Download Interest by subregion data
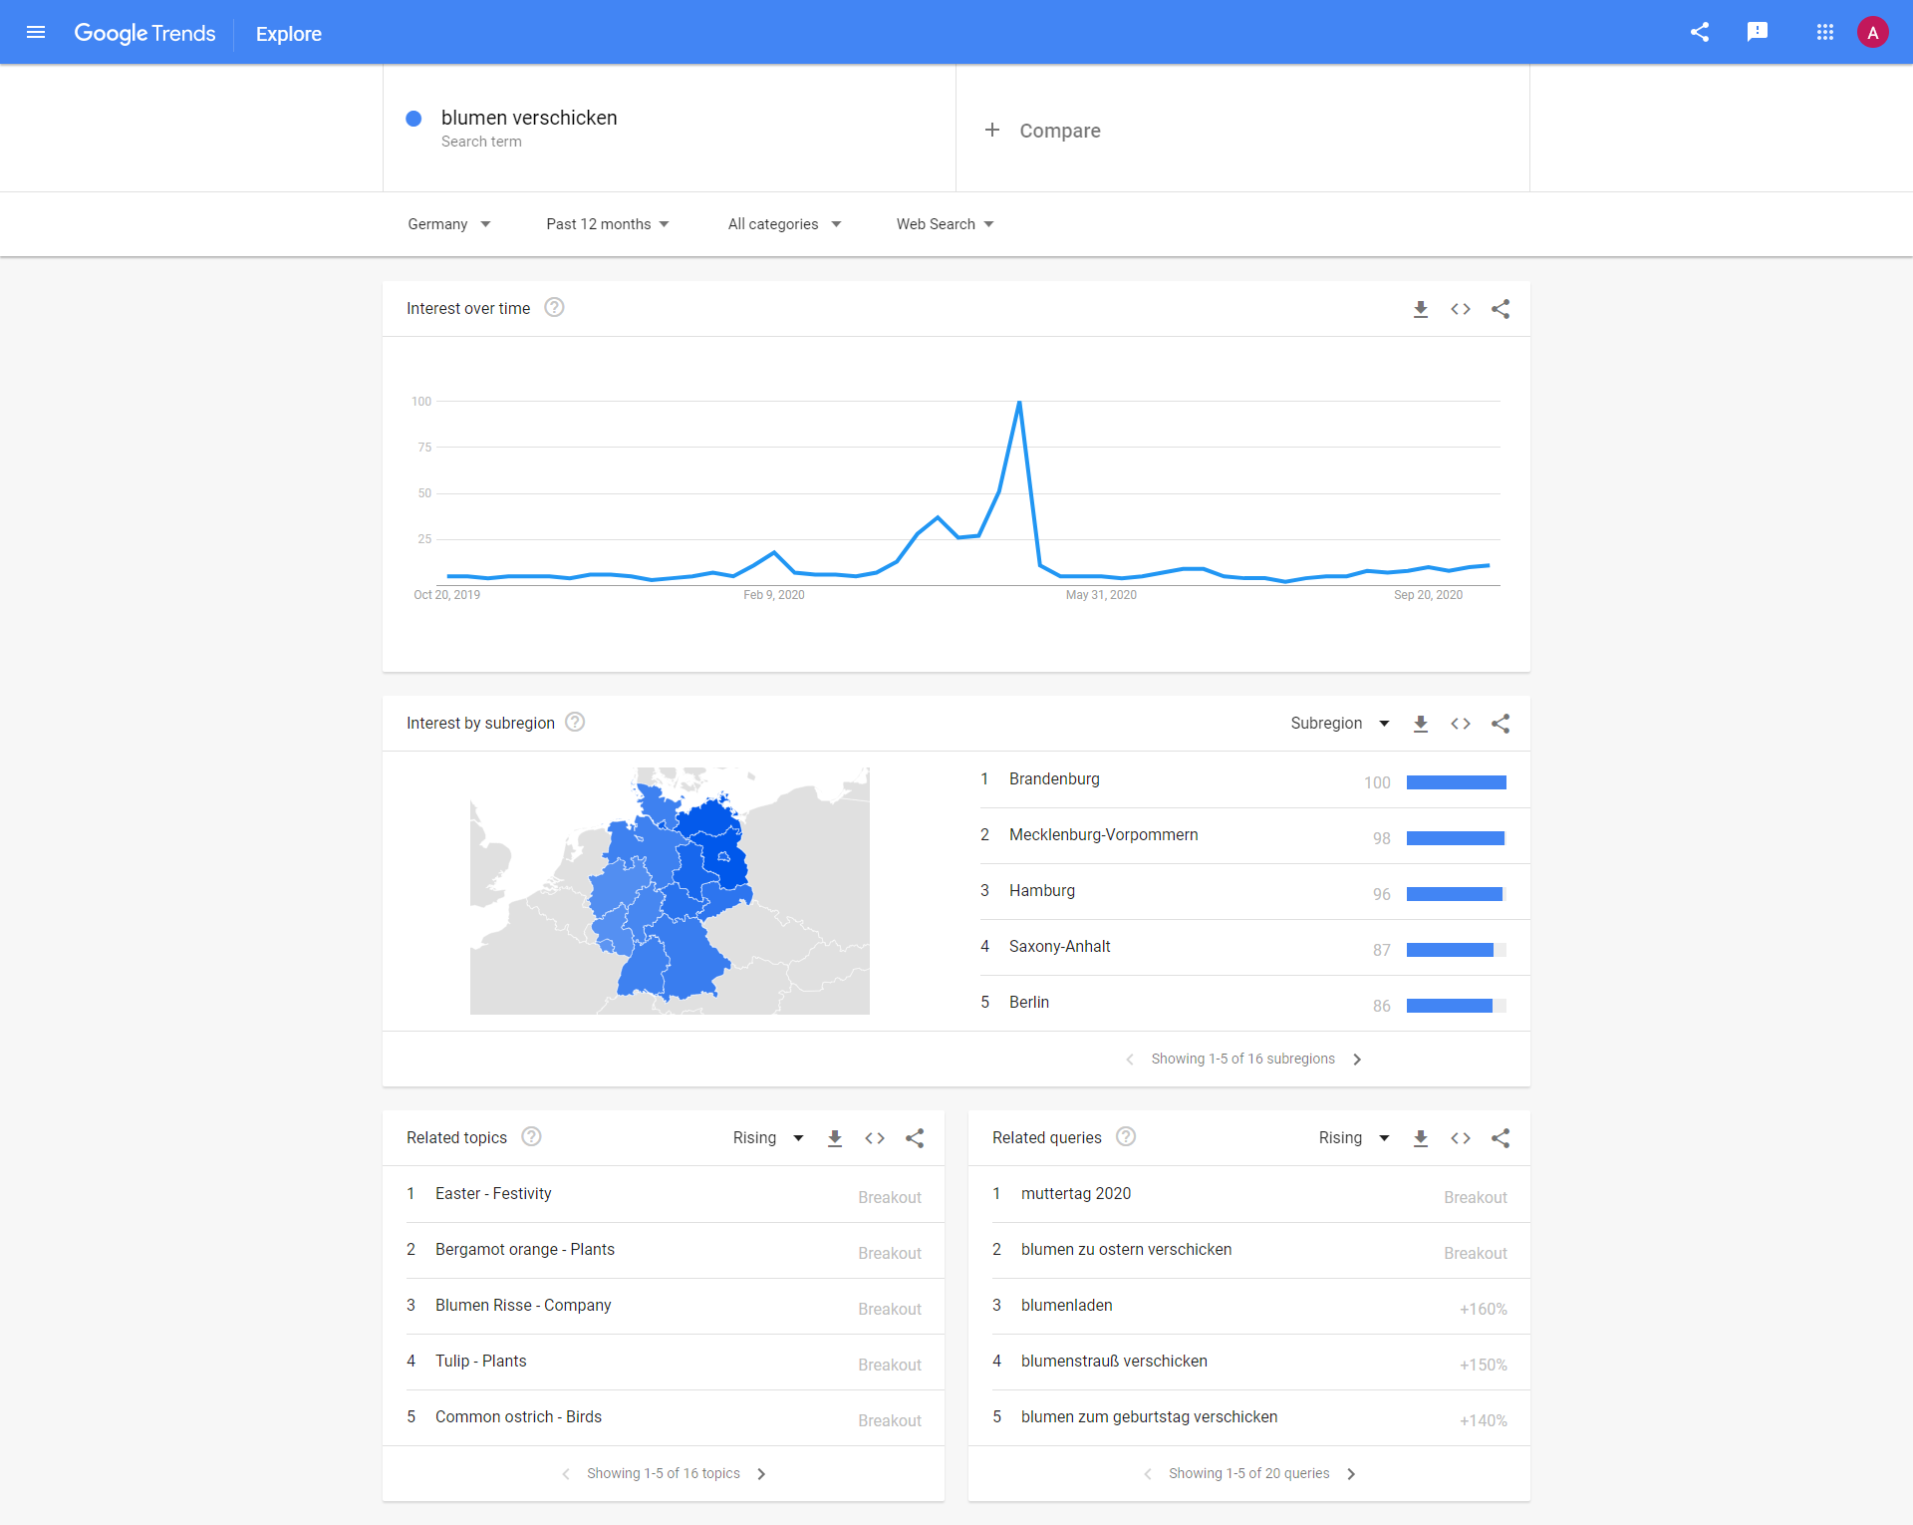1913x1525 pixels. tap(1421, 724)
